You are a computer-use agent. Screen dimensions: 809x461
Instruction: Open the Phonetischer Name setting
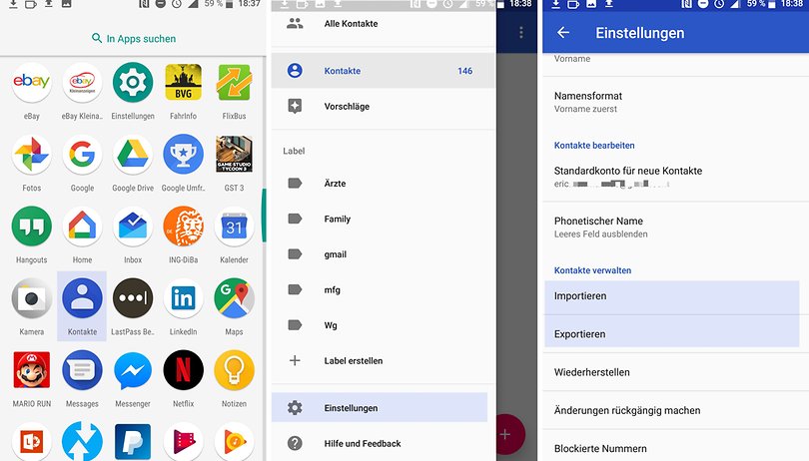[675, 227]
